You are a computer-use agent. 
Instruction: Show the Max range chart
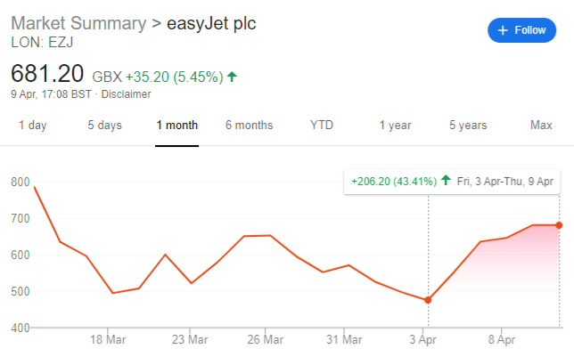pyautogui.click(x=541, y=126)
